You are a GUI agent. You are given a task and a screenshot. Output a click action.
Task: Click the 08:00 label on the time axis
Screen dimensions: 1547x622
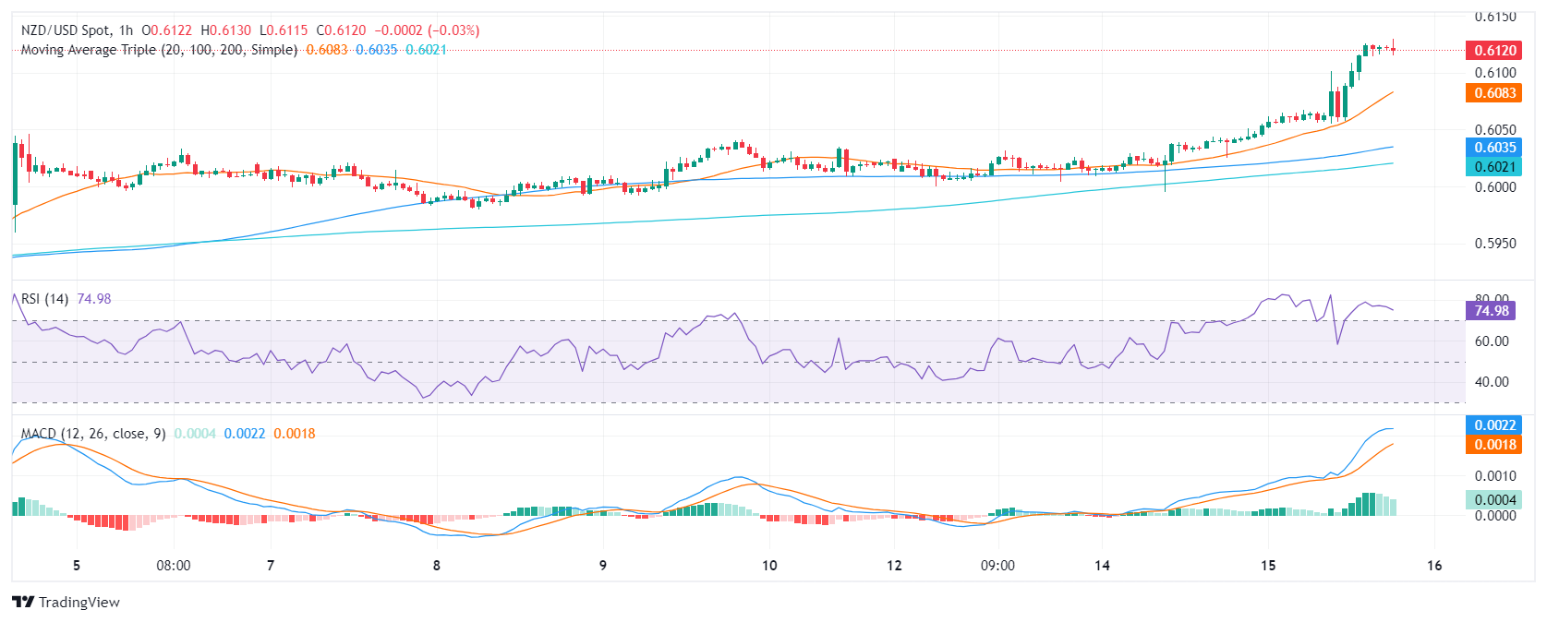click(x=174, y=566)
